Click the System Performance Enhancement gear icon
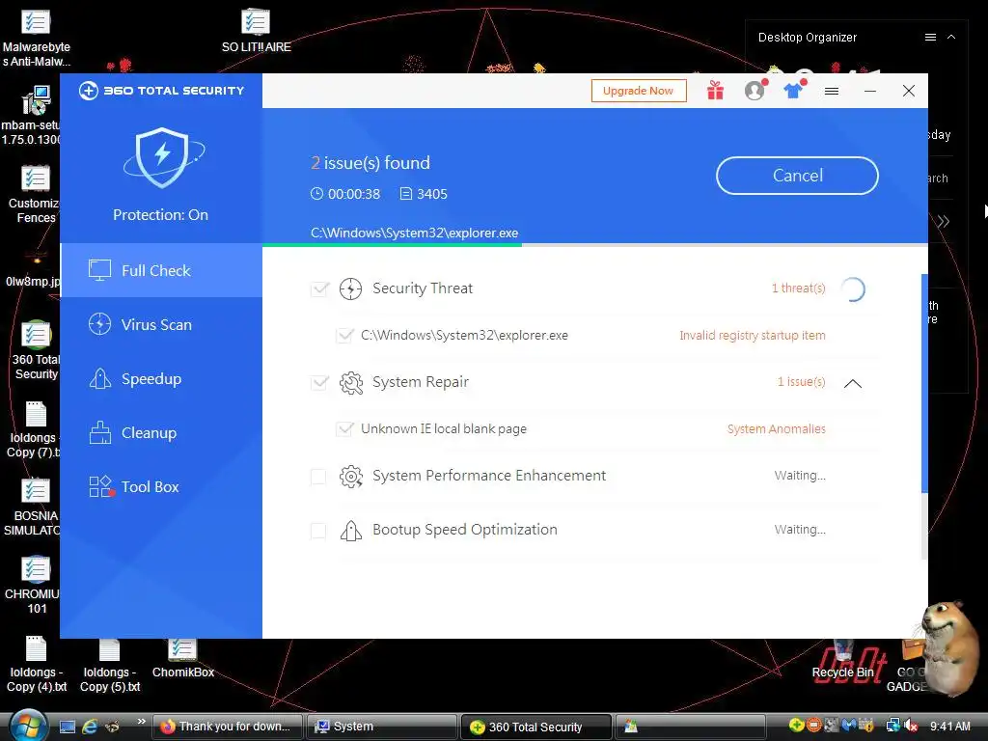The width and height of the screenshot is (988, 741). tap(351, 477)
